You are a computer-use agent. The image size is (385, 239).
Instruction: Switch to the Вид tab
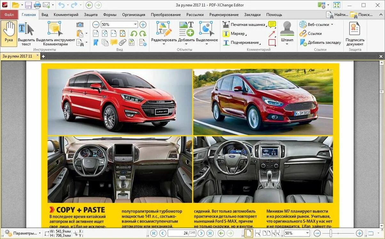pos(45,15)
